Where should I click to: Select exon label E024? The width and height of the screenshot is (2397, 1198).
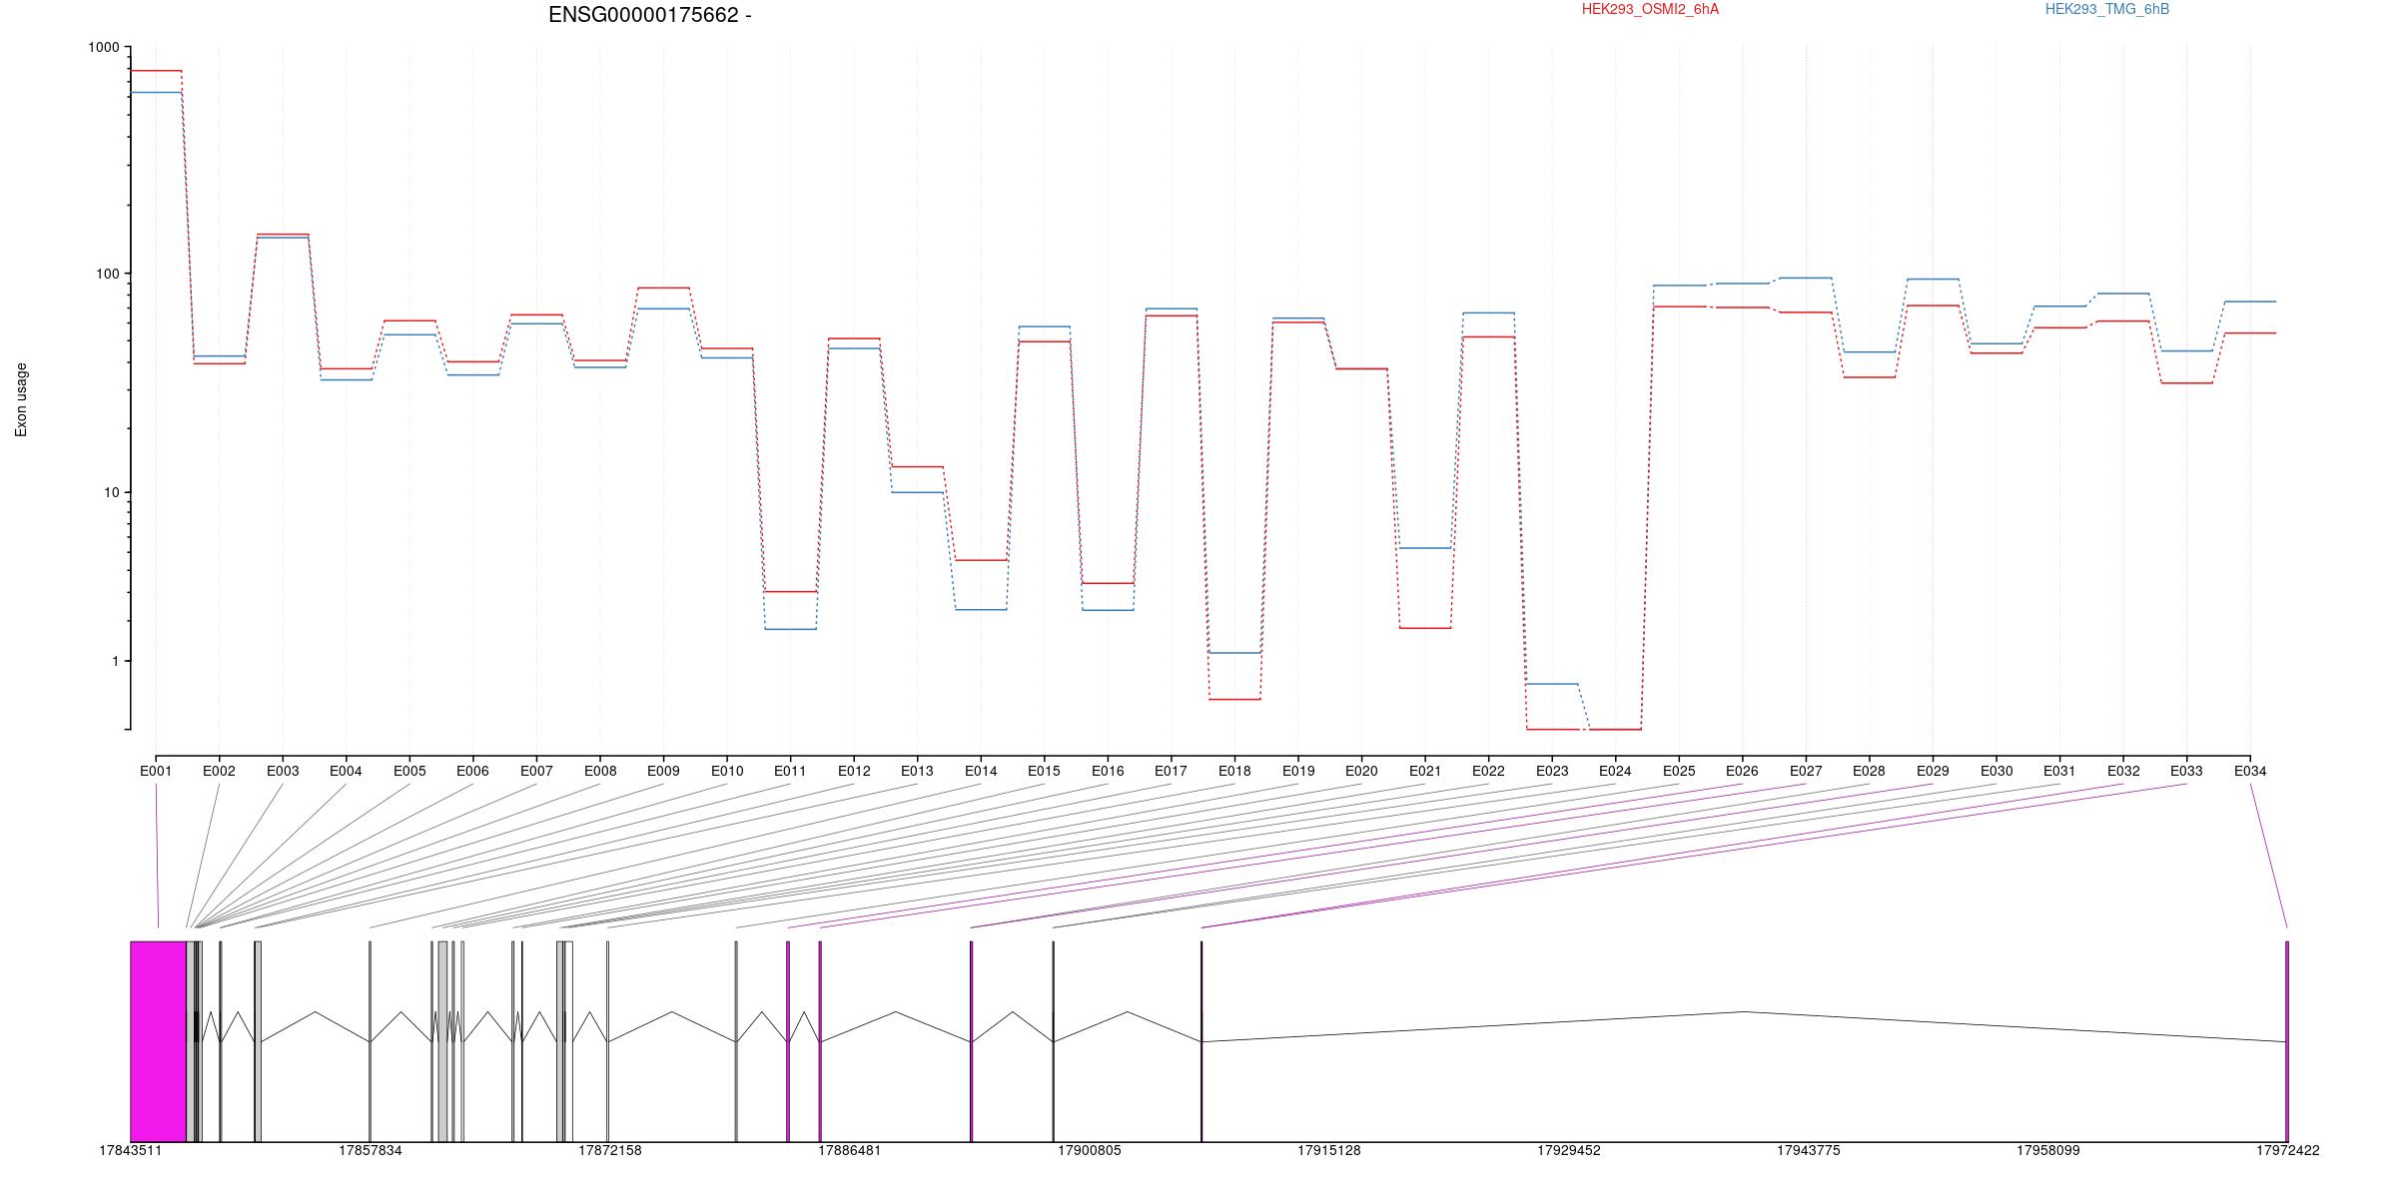click(1615, 771)
